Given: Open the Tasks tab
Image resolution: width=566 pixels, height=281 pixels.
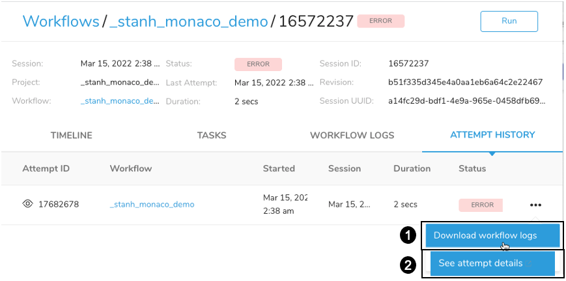Looking at the screenshot, I should [x=212, y=136].
